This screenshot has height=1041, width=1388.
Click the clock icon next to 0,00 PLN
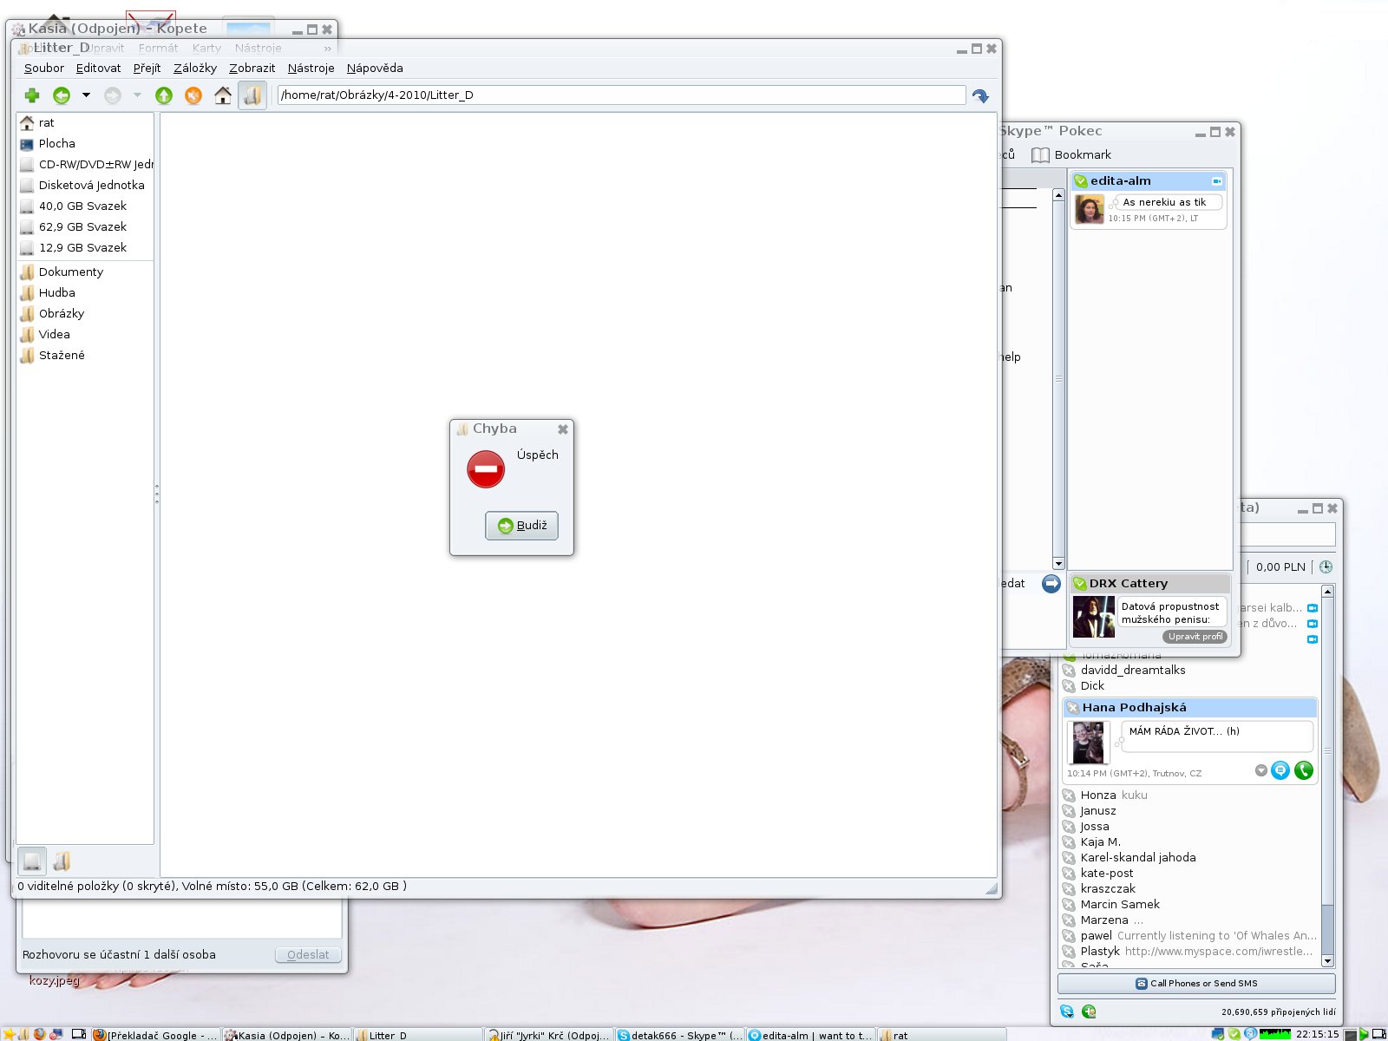(1326, 567)
